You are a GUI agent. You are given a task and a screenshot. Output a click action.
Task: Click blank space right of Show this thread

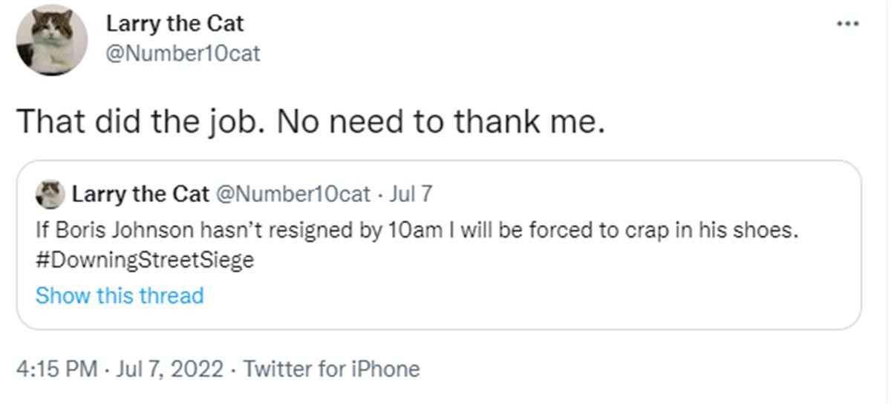(520, 296)
